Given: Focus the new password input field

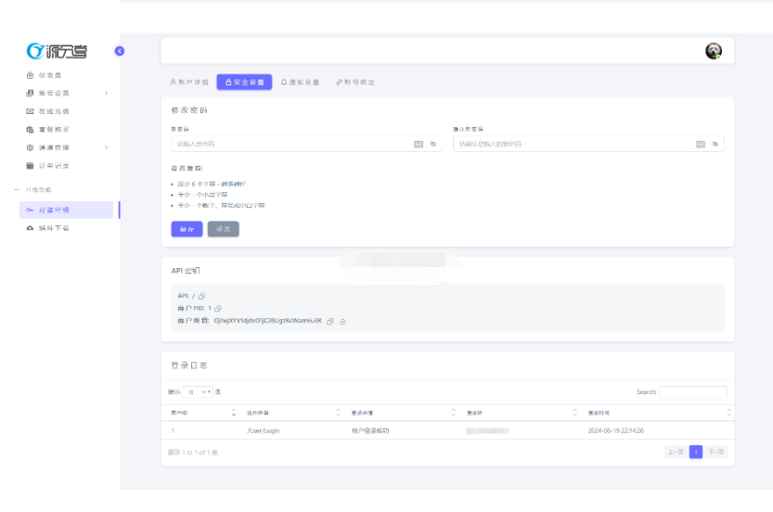Looking at the screenshot, I should click(x=306, y=144).
